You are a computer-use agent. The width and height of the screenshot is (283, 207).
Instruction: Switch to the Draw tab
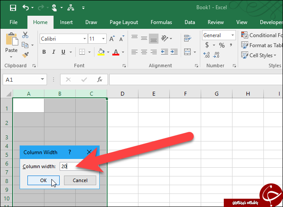(91, 22)
